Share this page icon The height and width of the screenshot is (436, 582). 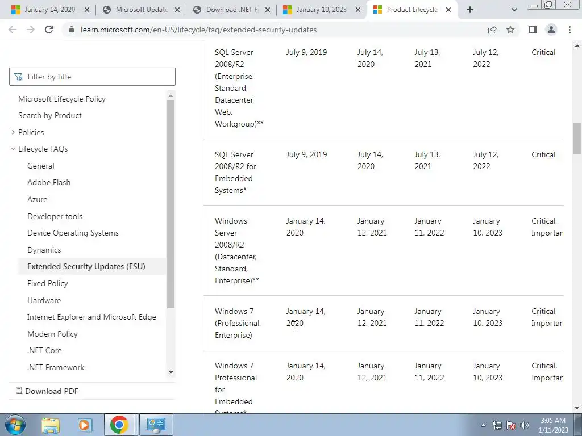point(492,30)
